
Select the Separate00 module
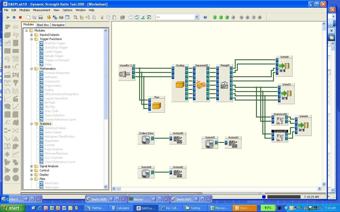point(201,83)
